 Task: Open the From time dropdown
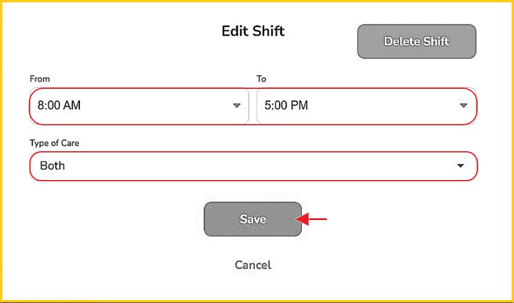click(139, 106)
